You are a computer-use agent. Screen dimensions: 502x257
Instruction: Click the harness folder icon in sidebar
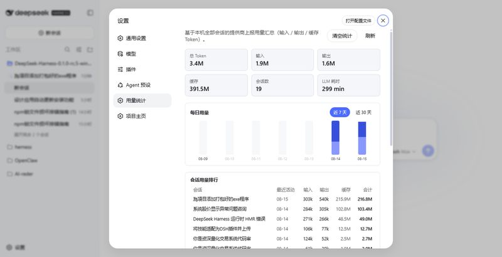tap(9, 147)
